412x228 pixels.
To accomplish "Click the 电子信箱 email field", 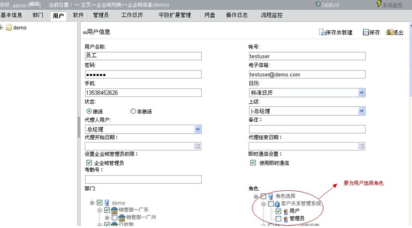I will pos(307,74).
